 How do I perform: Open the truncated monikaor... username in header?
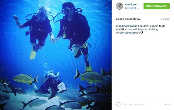(x=132, y=5)
